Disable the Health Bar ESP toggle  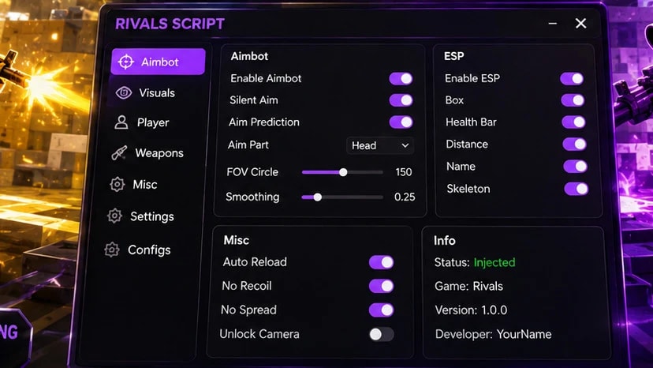(x=574, y=122)
